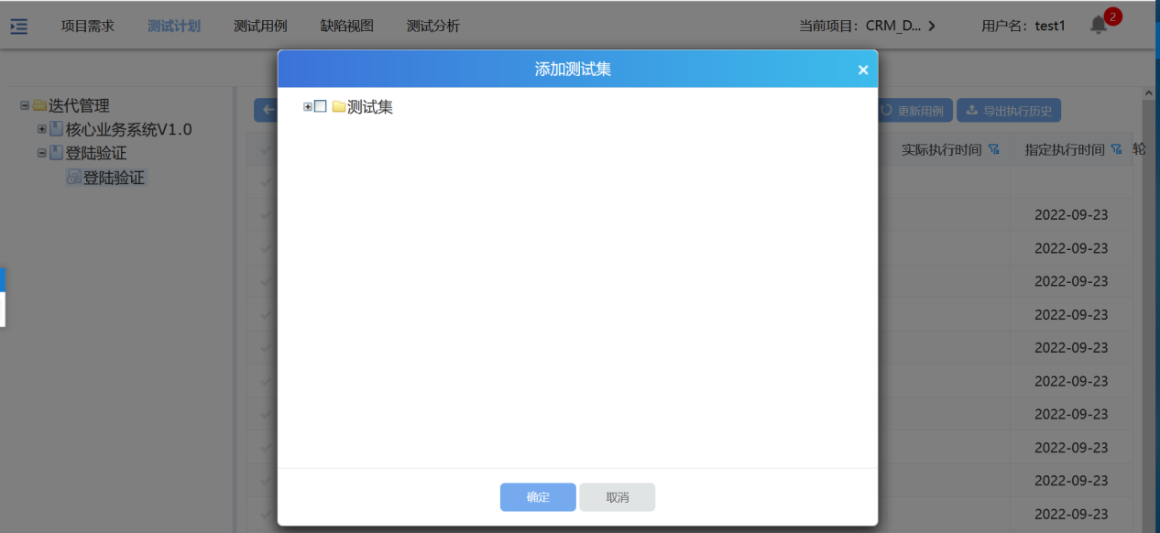Open filter for 指定执行时间 column
Screen dimensions: 1160x533
click(1116, 149)
